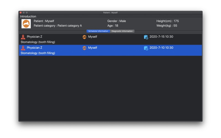
Task: Click patient face icon in 2020-7-15 row
Action: click(x=85, y=37)
